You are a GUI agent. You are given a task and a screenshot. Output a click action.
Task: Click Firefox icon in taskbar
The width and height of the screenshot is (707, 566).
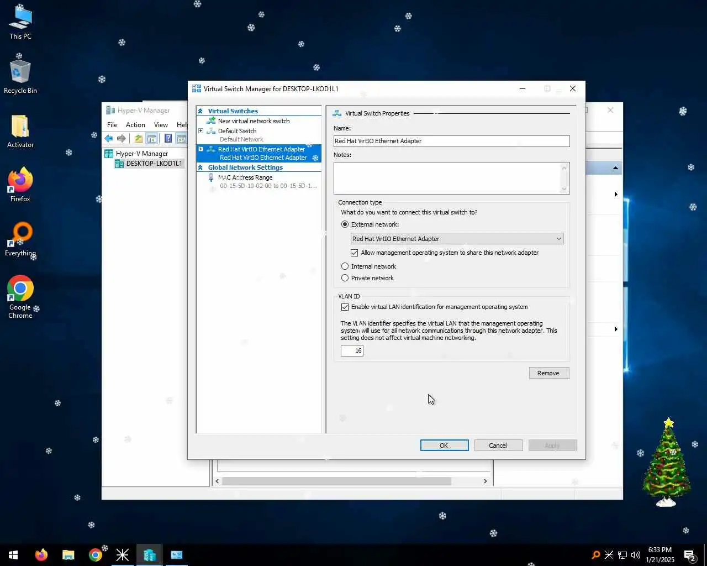(41, 555)
